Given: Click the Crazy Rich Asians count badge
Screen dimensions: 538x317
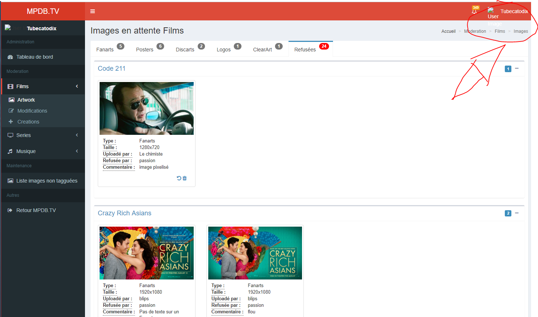Looking at the screenshot, I should tap(508, 214).
